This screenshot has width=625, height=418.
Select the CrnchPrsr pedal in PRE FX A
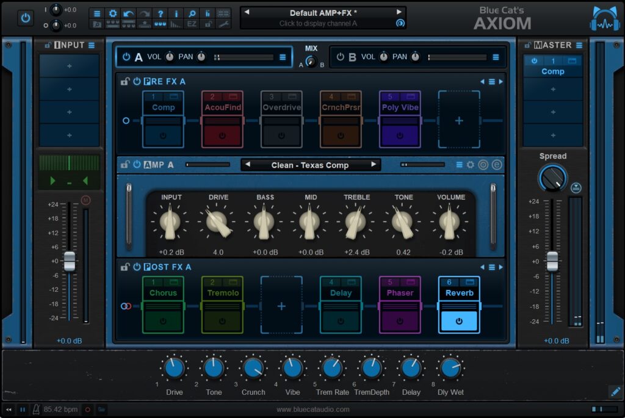(x=341, y=119)
